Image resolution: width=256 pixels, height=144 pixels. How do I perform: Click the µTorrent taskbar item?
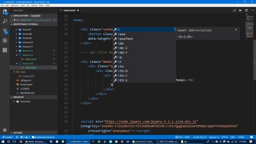(x=143, y=142)
